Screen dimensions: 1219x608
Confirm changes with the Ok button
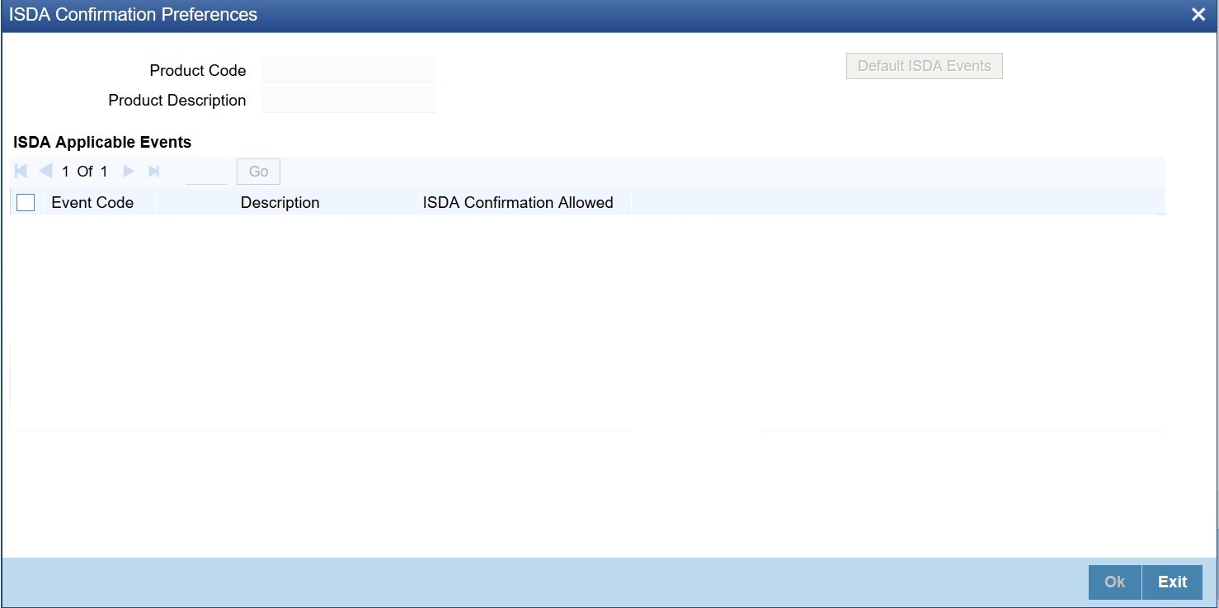[x=1114, y=582]
